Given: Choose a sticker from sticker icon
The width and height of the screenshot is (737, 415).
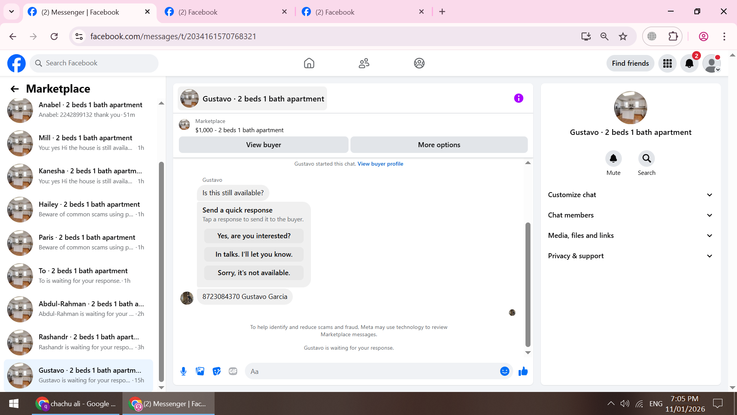Looking at the screenshot, I should 216,371.
